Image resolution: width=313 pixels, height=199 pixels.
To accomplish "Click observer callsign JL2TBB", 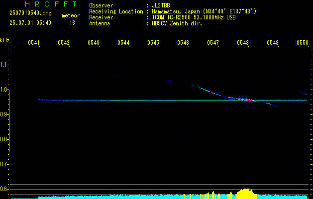I will pyautogui.click(x=161, y=5).
